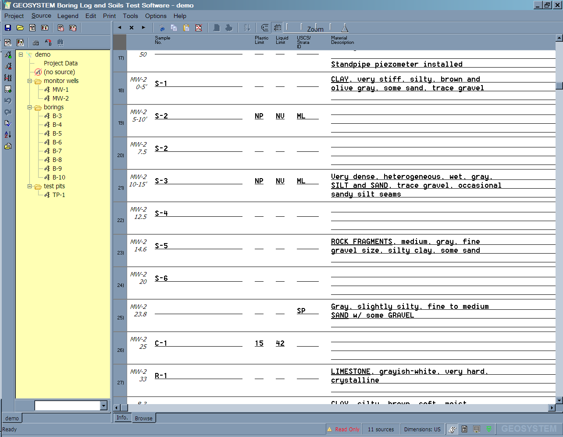Click the A to B rename icon

tap(48, 43)
